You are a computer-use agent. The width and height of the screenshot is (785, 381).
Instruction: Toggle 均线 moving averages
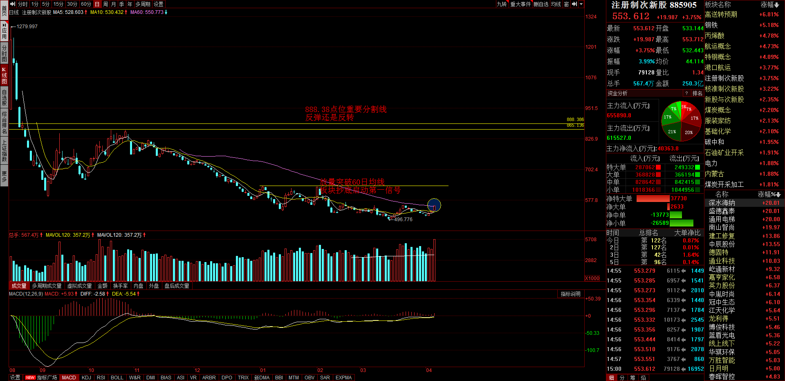pos(556,4)
